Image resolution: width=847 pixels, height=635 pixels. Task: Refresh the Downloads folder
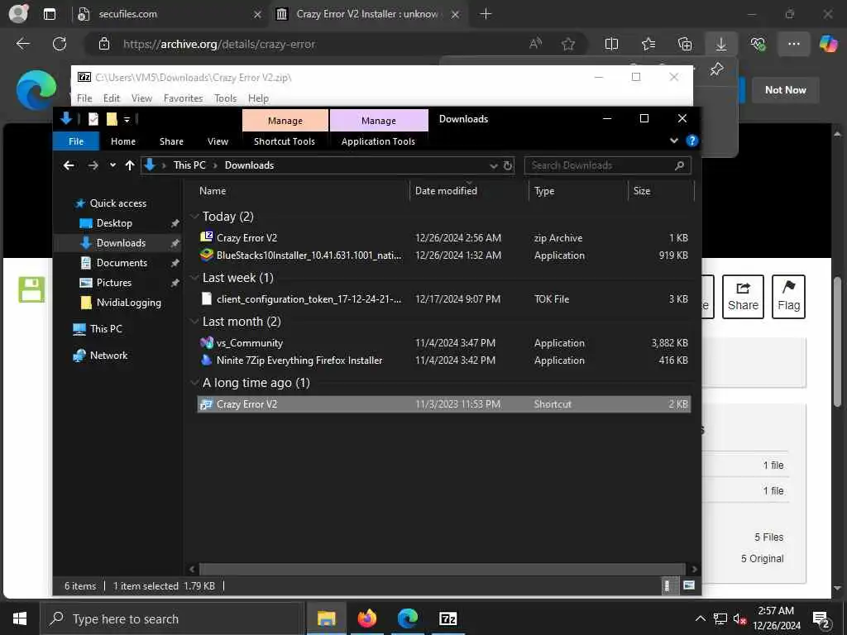click(507, 165)
